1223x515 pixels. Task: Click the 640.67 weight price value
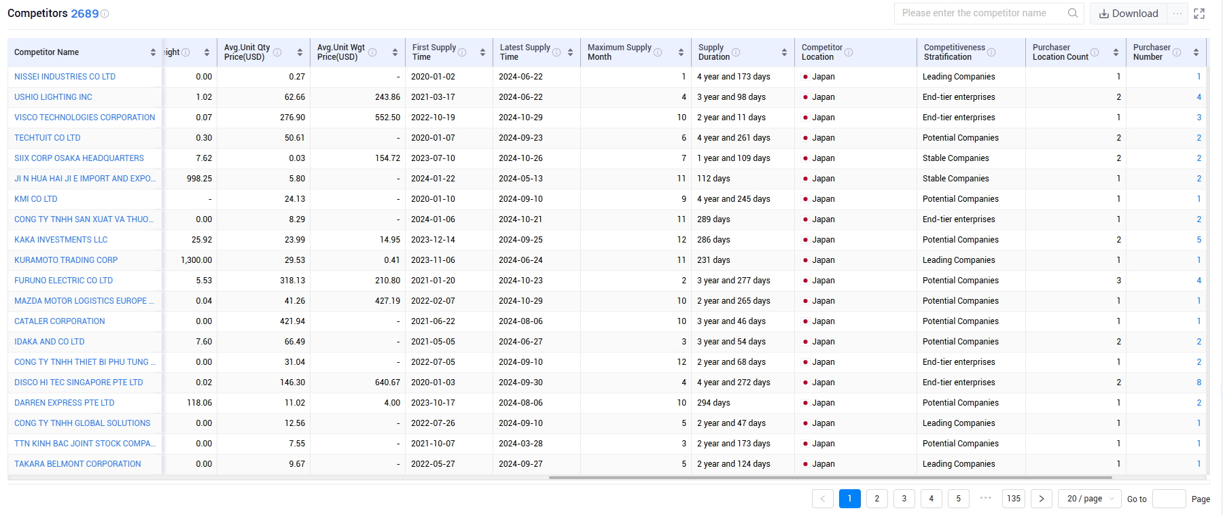pos(387,383)
